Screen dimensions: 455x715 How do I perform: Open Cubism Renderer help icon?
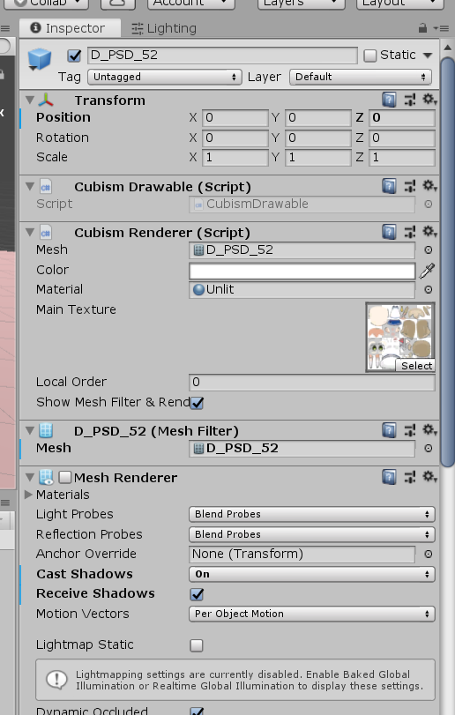[x=389, y=232]
